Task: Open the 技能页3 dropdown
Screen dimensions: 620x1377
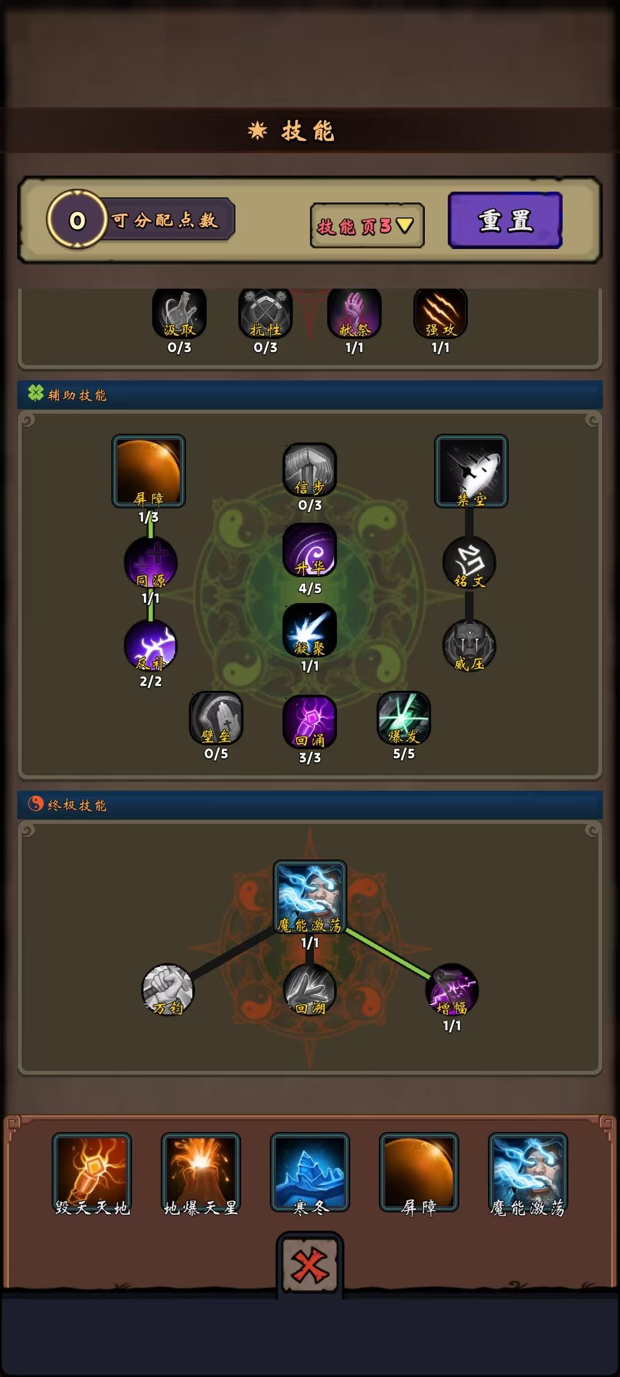Action: tap(367, 225)
